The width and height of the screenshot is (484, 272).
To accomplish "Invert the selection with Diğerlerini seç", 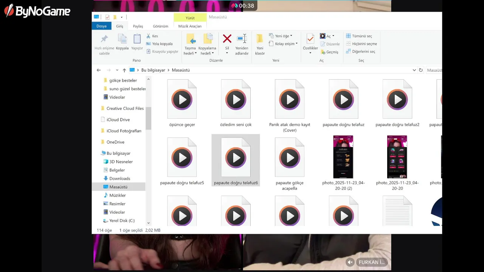I will (x=360, y=52).
